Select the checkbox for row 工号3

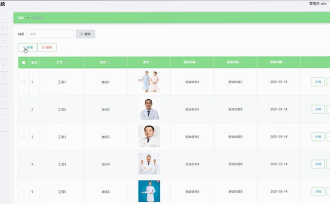coord(24,137)
